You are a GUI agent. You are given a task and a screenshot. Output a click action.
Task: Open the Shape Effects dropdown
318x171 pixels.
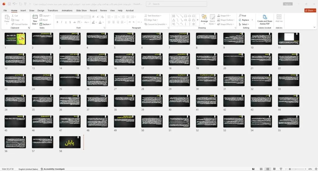(x=225, y=24)
